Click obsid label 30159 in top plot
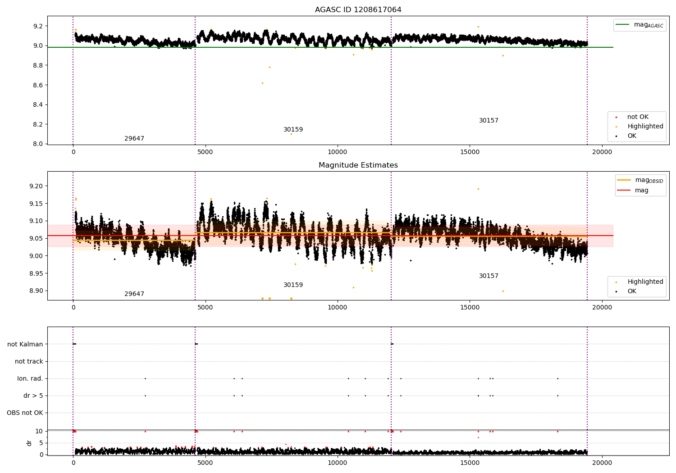Viewport: 676px width, 473px height. pyautogui.click(x=293, y=130)
